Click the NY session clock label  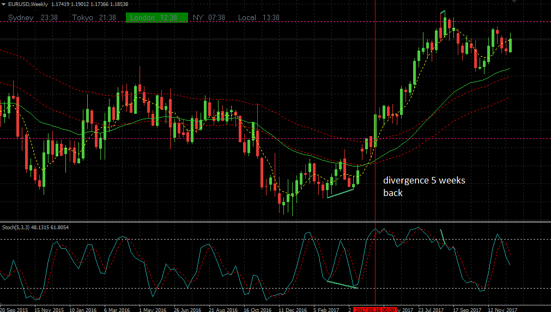click(209, 17)
